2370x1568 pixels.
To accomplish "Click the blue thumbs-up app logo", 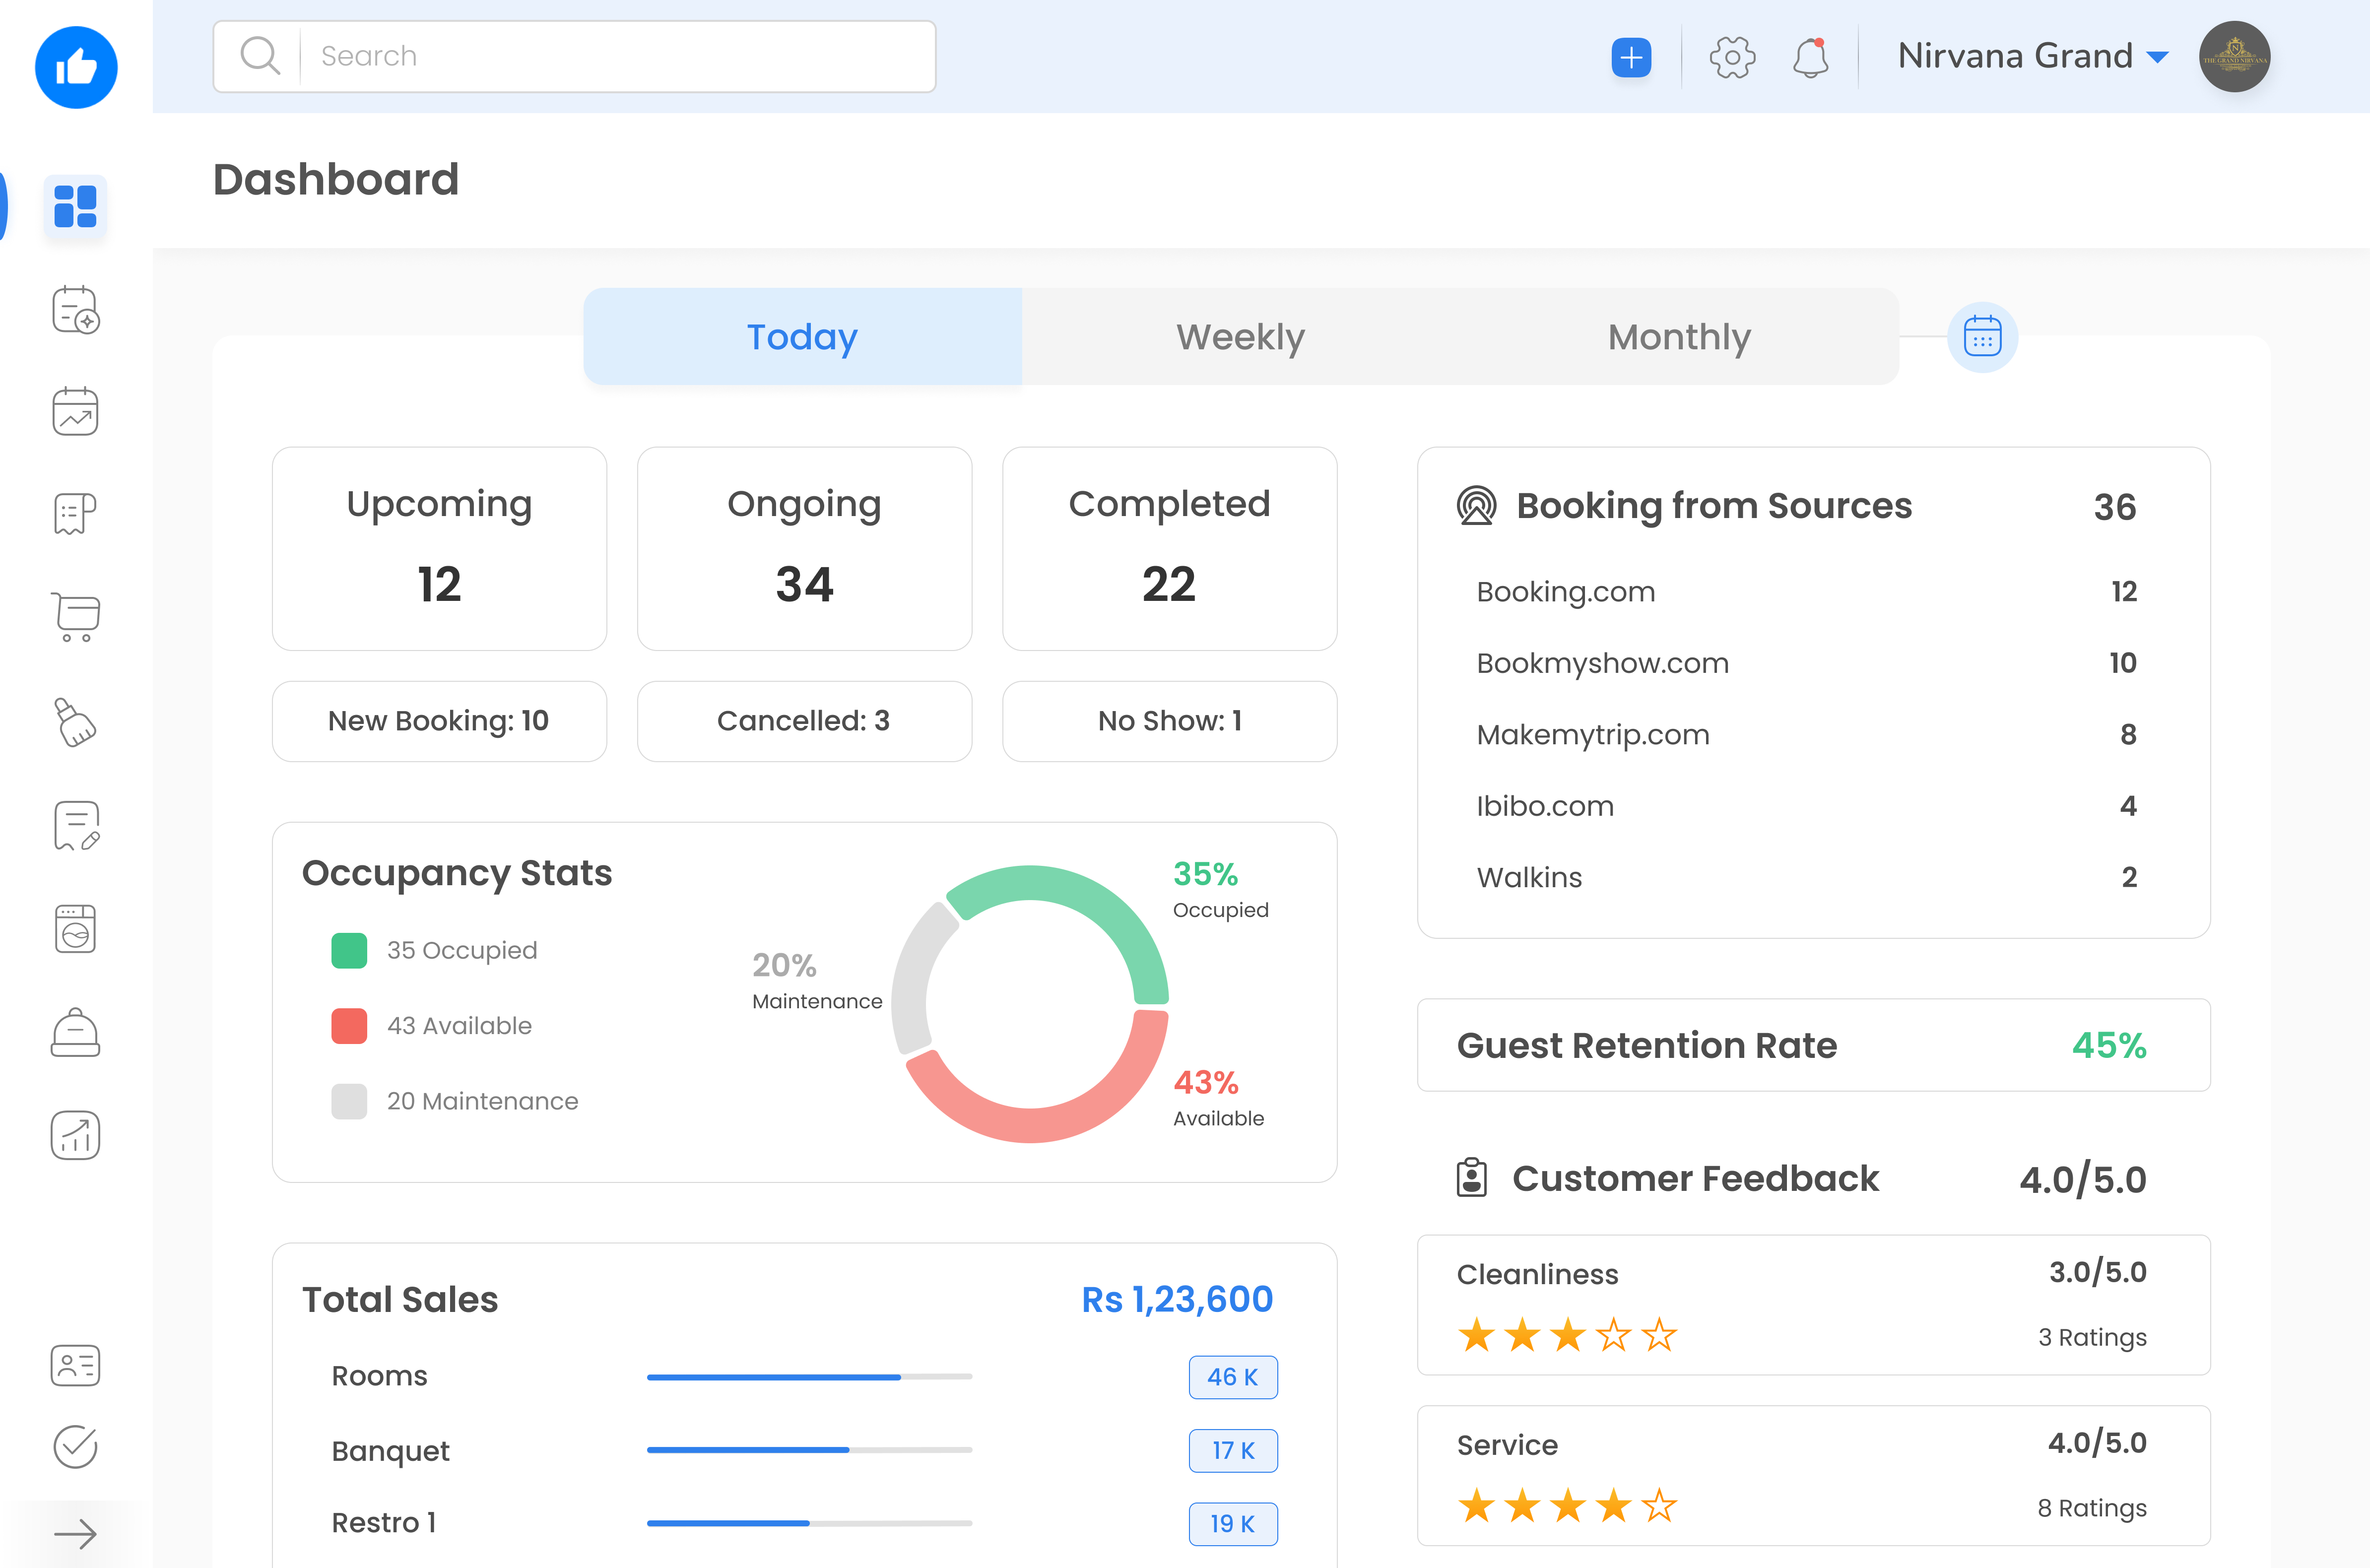I will (x=76, y=66).
